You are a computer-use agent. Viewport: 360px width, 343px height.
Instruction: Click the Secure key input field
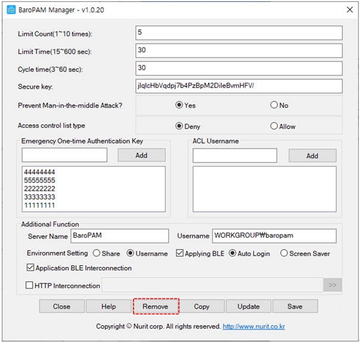tap(239, 86)
